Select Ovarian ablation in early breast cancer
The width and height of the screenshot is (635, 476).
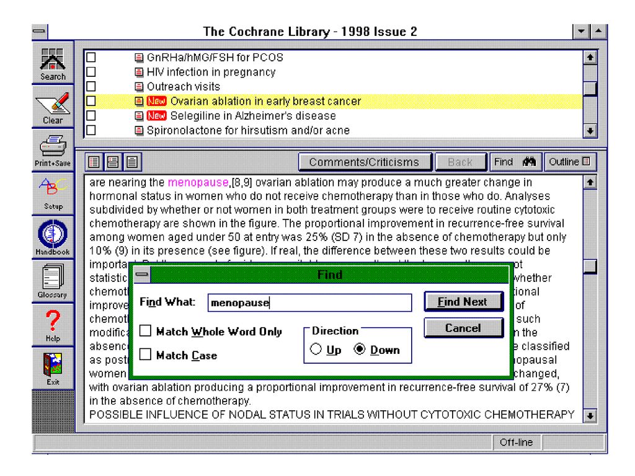(265, 101)
